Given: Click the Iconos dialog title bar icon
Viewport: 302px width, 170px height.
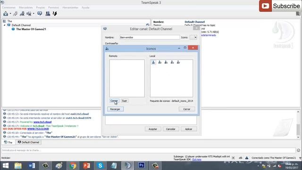Looking at the screenshot, I should 107,49.
